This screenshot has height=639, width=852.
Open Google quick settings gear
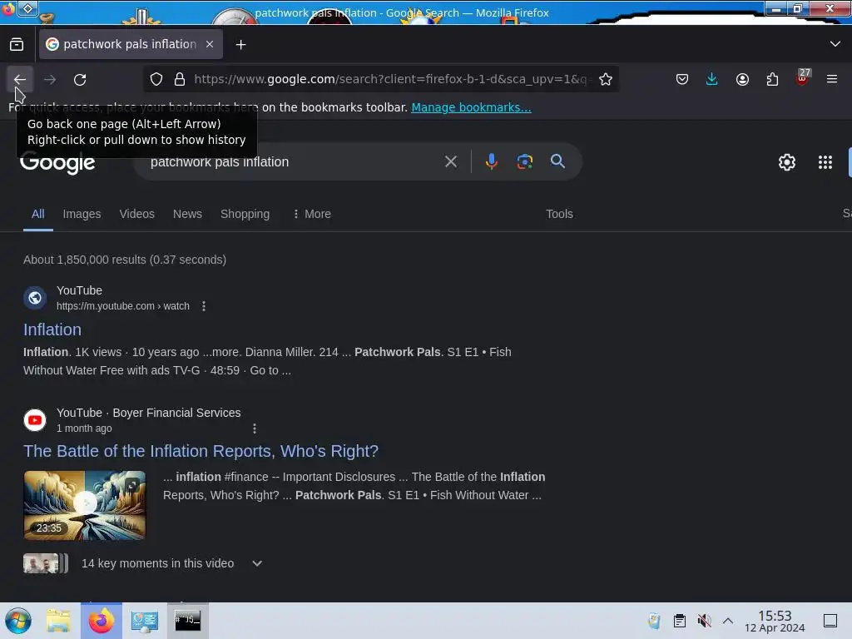click(787, 162)
